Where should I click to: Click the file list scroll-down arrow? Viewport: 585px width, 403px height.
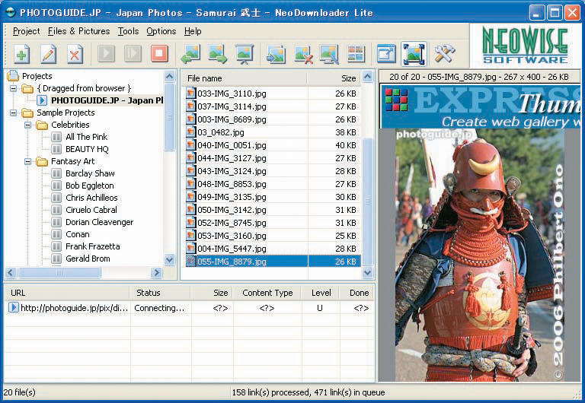[367, 273]
